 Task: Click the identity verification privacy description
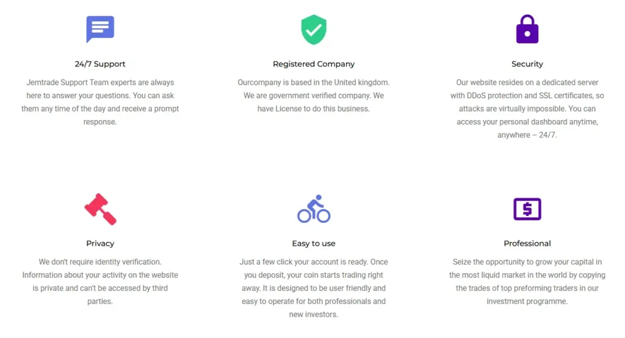coord(100,281)
